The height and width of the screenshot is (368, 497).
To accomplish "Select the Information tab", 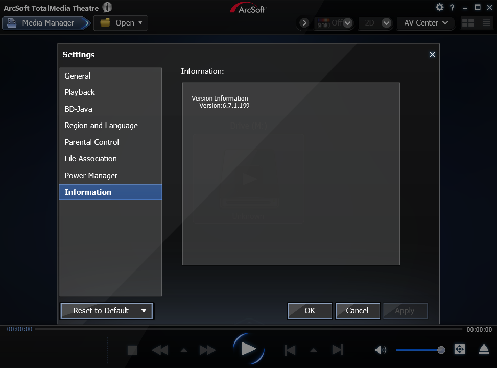I will coord(111,192).
